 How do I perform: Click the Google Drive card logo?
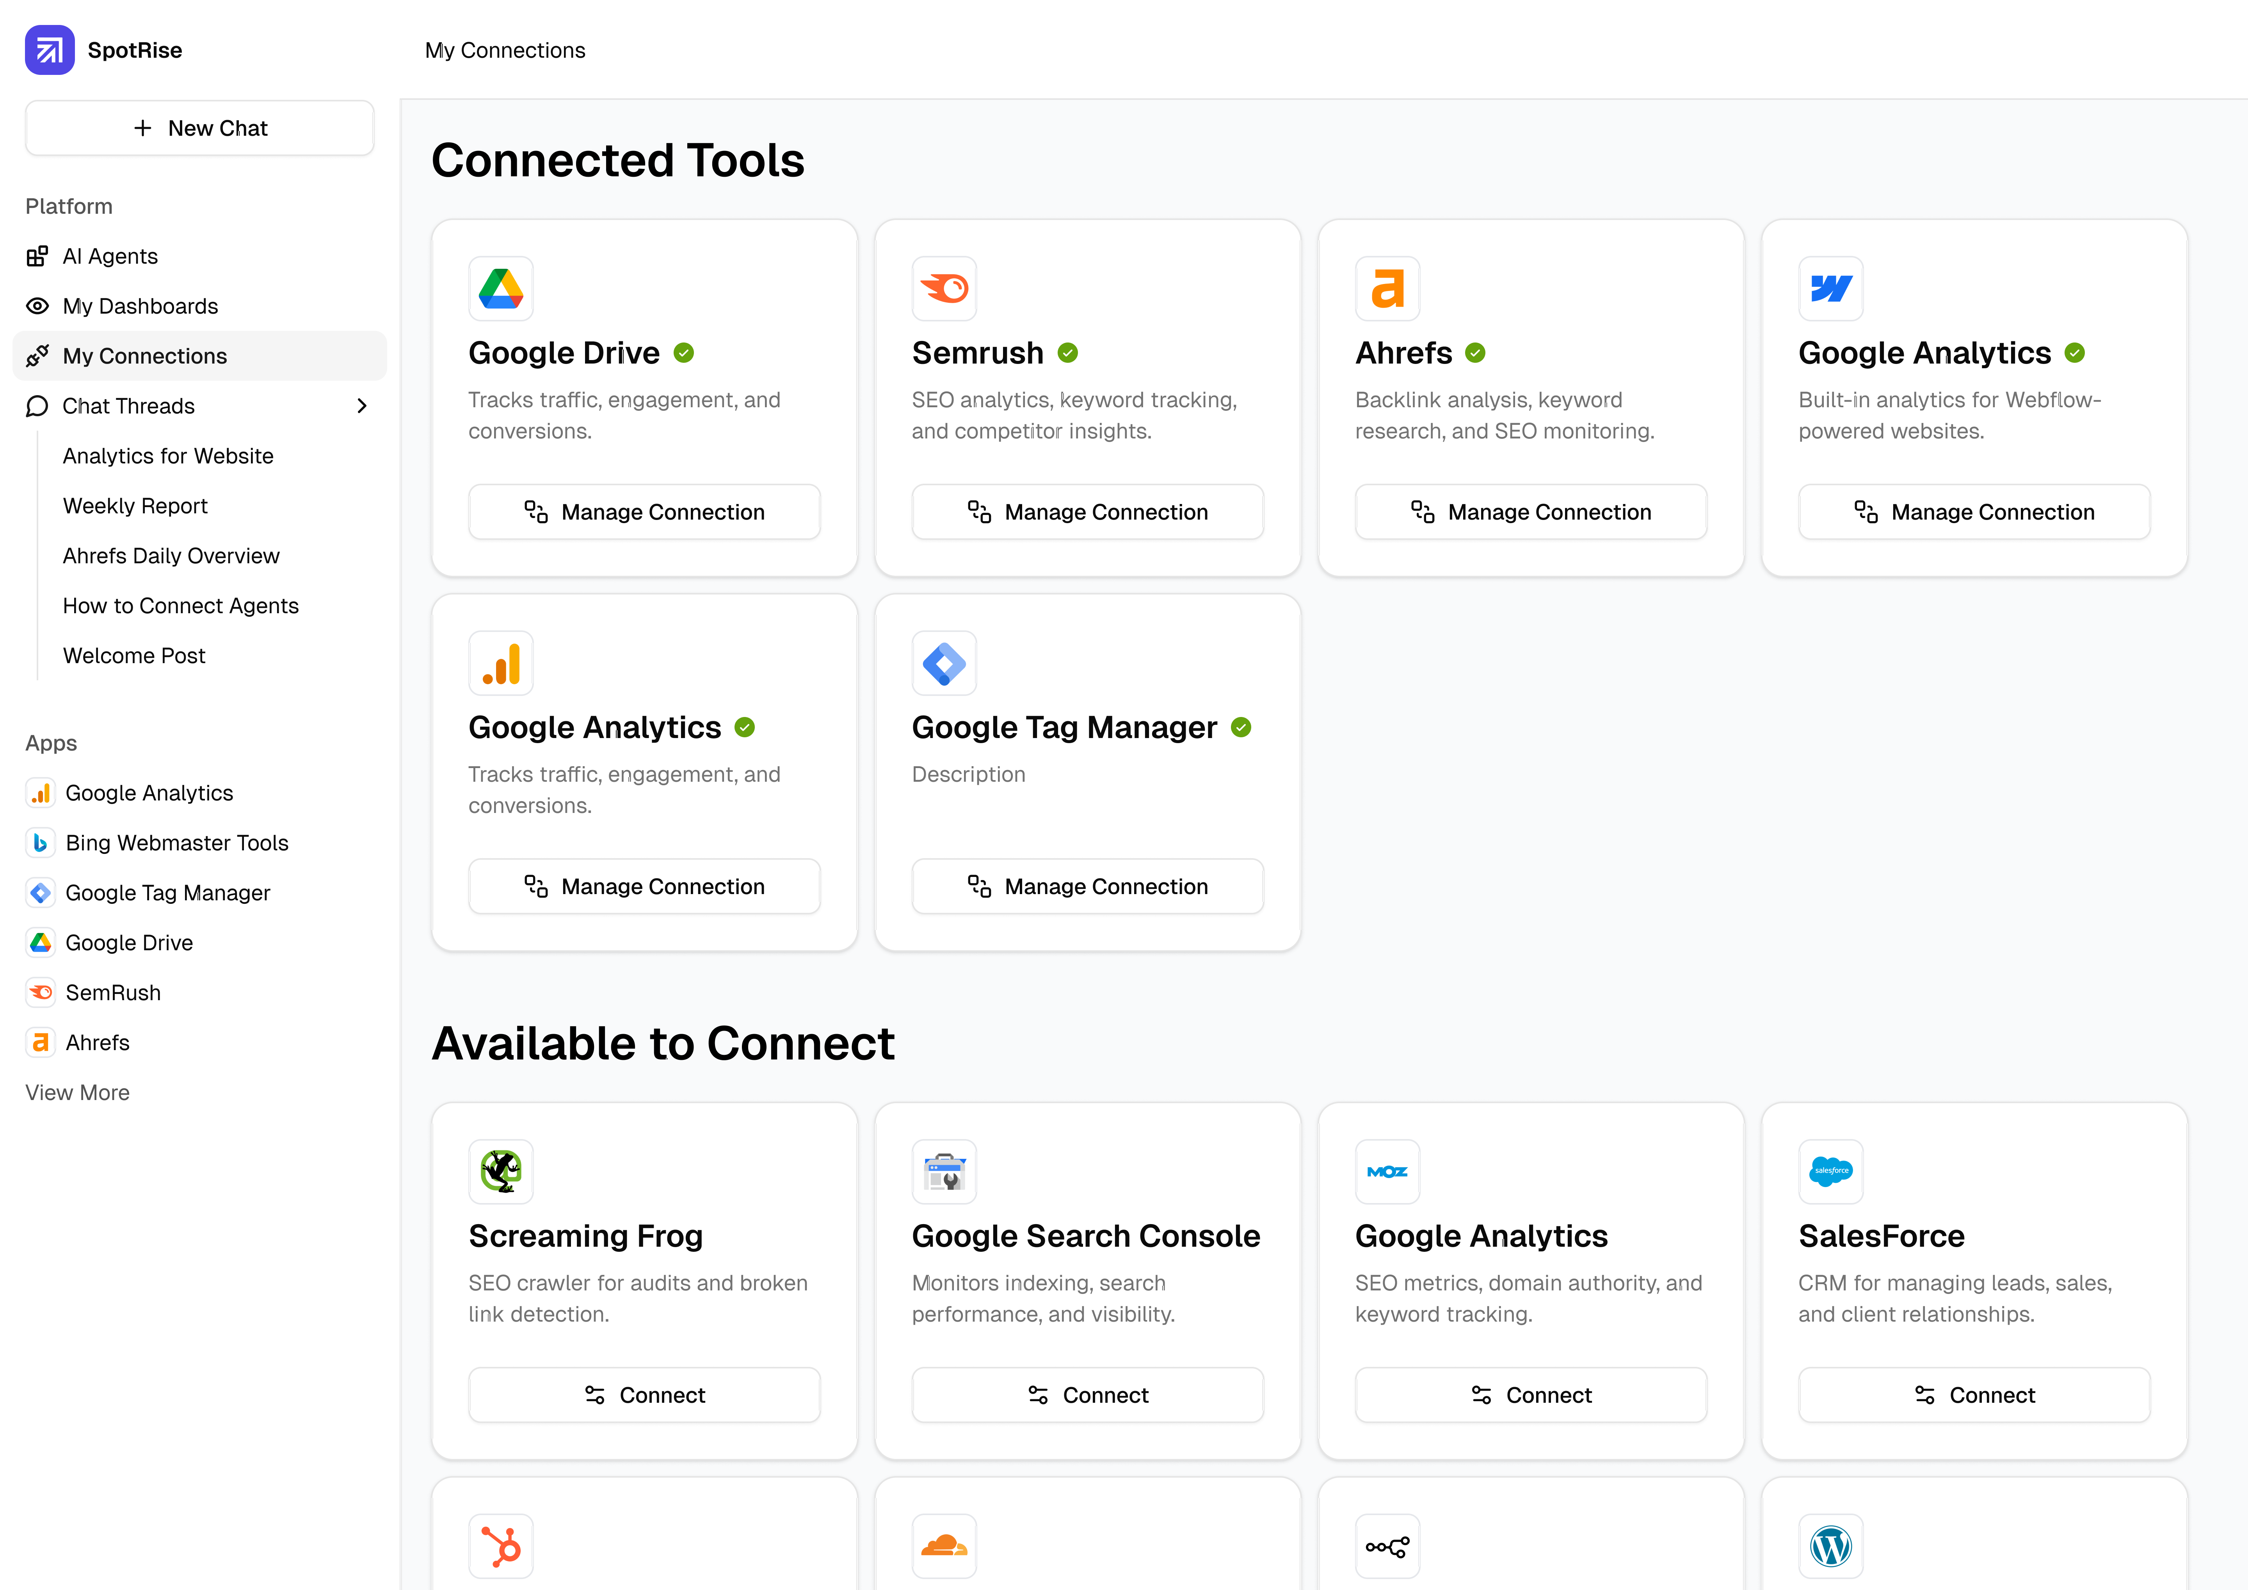[x=501, y=289]
